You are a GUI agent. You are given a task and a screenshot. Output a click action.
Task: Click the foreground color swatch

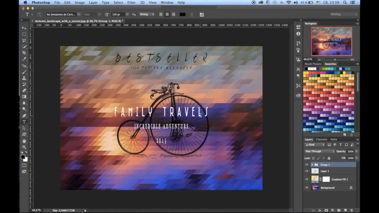[x=23, y=157]
